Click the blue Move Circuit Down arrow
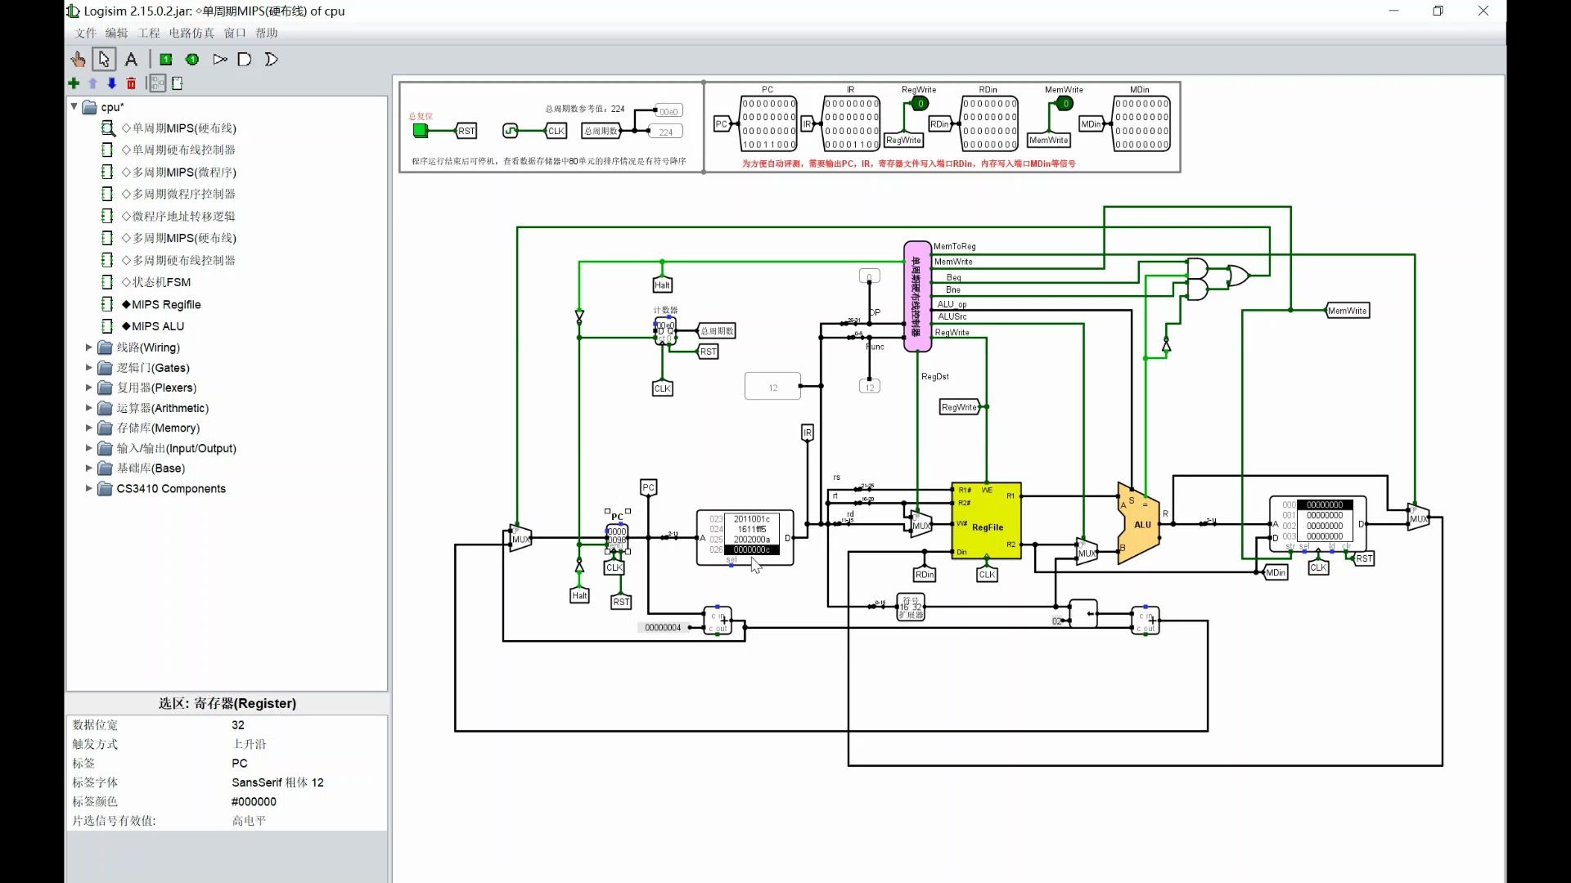The height and width of the screenshot is (883, 1571). coord(112,83)
